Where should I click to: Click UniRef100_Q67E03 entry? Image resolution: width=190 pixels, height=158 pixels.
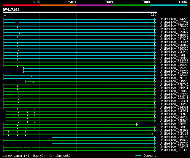pyautogui.click(x=174, y=95)
